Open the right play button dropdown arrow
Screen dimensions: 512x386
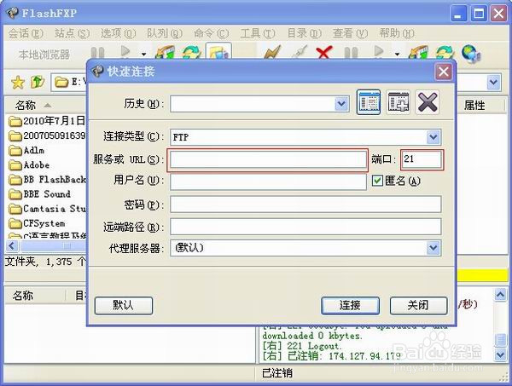(397, 55)
